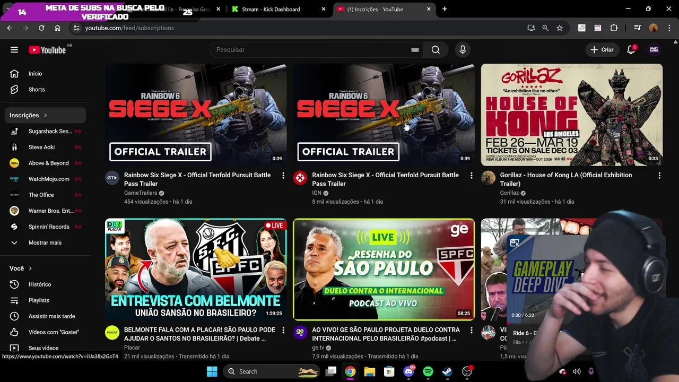Open the Steve Aoki subscription
679x382 pixels.
(x=46, y=147)
